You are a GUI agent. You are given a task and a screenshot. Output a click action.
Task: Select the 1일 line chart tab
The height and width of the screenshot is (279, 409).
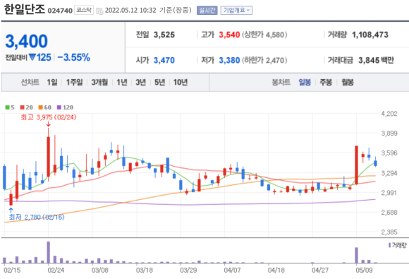(52, 83)
